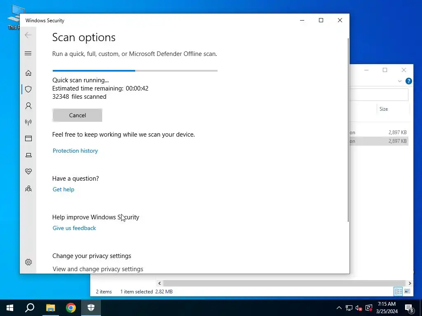The image size is (422, 316).
Task: Open Settings gear in sidebar
Action: pyautogui.click(x=28, y=262)
